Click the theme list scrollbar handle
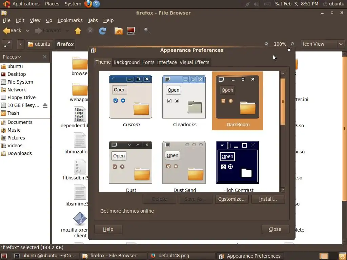Viewport: 347px width, 260px height. pyautogui.click(x=283, y=101)
